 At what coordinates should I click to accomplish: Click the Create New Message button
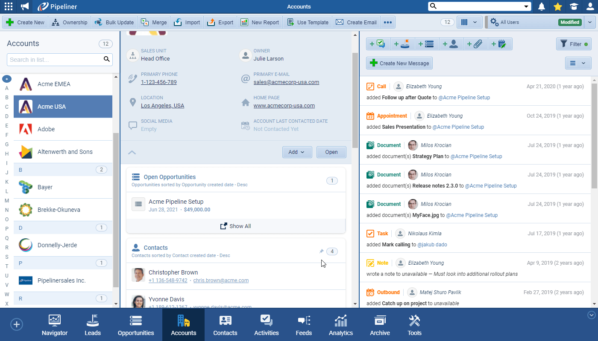[x=399, y=63]
